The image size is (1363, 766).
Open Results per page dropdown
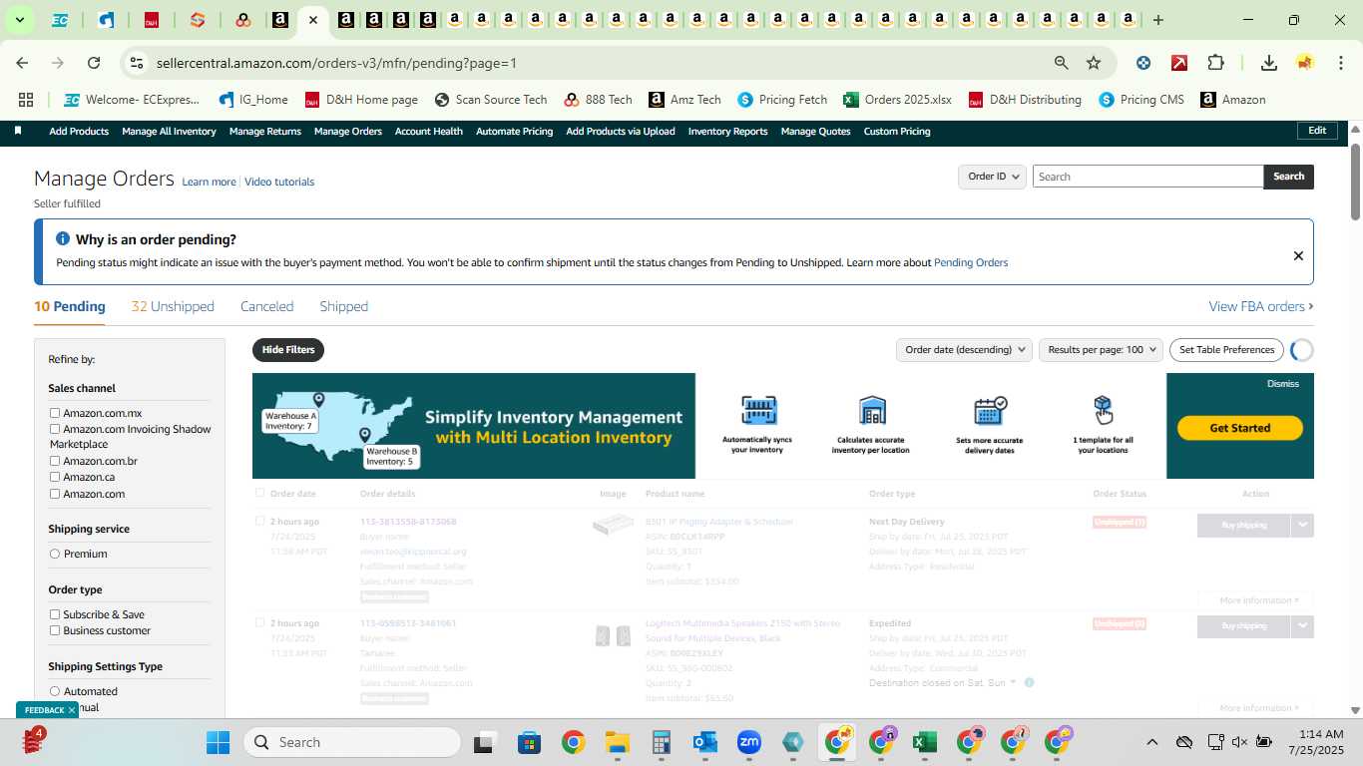pos(1101,350)
